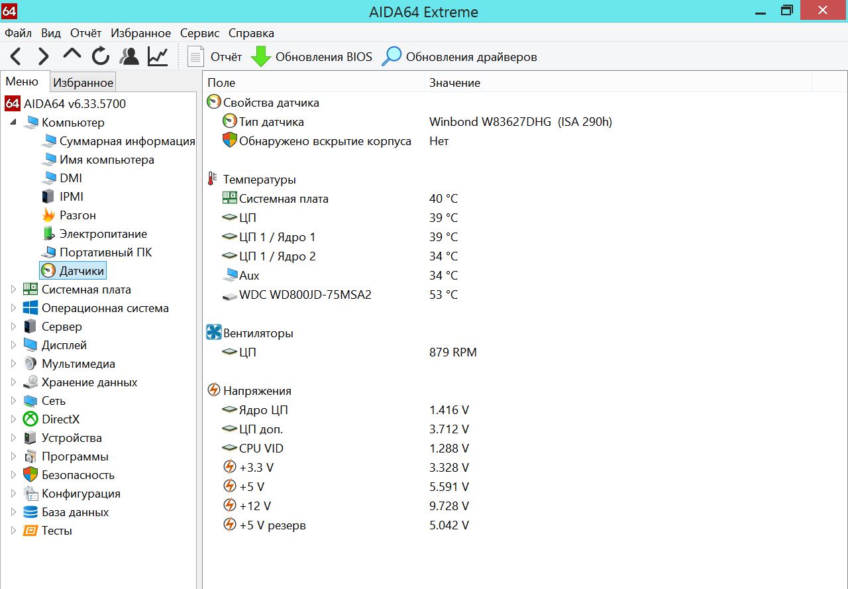The height and width of the screenshot is (589, 848).
Task: Select DMI in the tree
Action: point(71,178)
